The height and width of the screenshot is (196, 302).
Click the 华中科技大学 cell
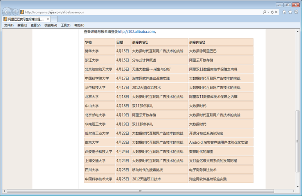click(100, 87)
